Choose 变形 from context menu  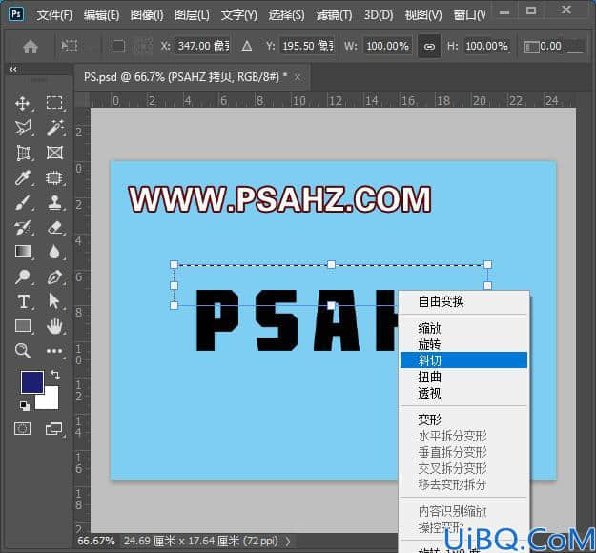463,420
